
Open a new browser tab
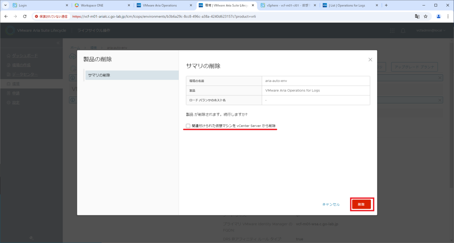point(386,5)
